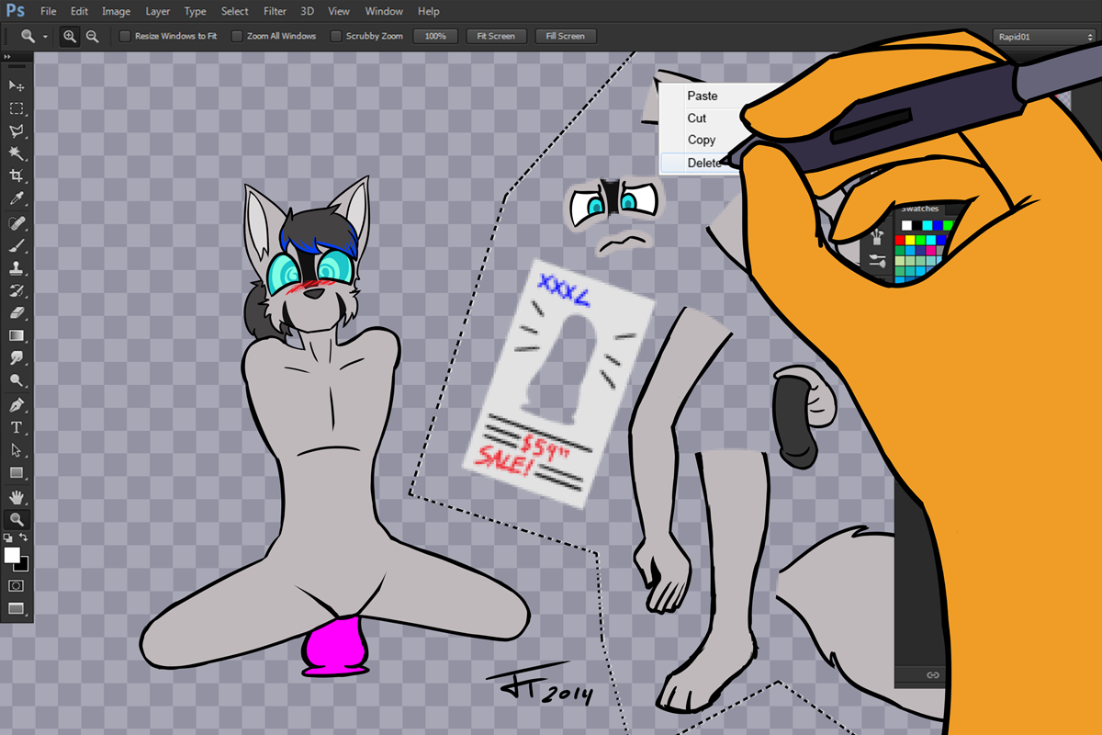1102x735 pixels.
Task: Select the Hand tool
Action: [17, 497]
